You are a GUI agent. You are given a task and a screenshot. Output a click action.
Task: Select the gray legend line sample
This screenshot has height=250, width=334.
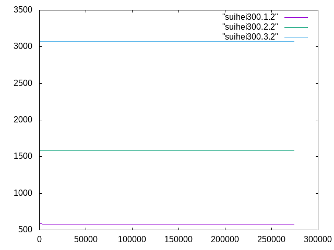tap(296, 37)
